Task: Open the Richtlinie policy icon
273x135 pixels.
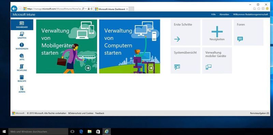Action: [x=22, y=66]
